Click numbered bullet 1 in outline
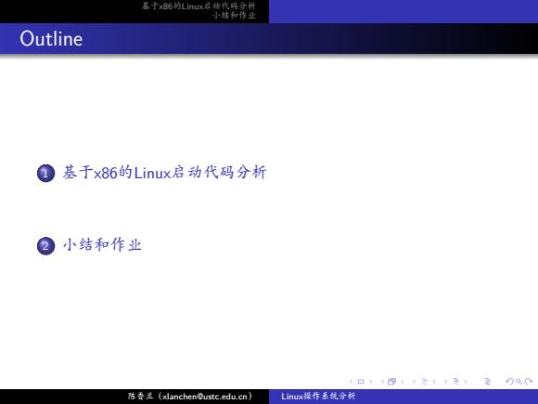The image size is (538, 404). coord(45,173)
